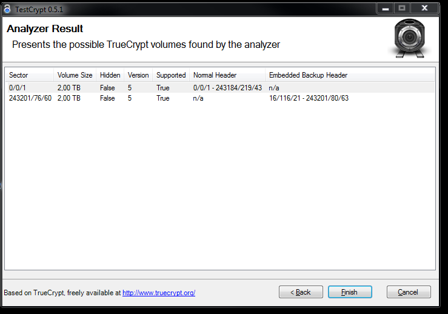This screenshot has height=314, width=448.
Task: Click backup header value 16/116/21 - 243201/80/63
Action: pyautogui.click(x=309, y=98)
